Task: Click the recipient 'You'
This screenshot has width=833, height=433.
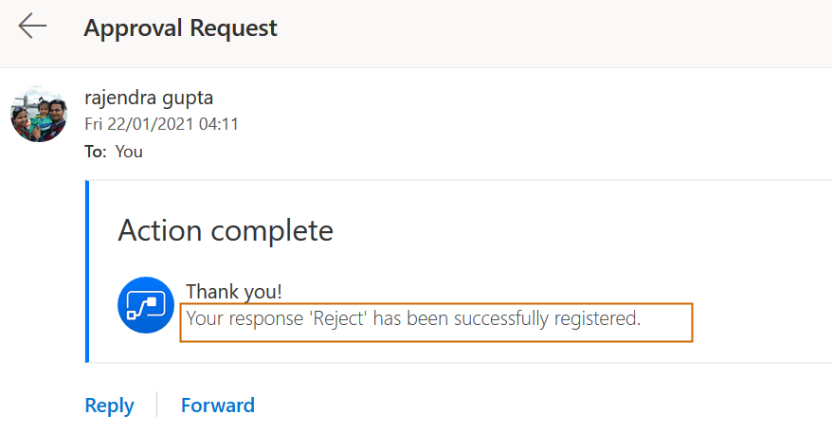Action: [x=129, y=151]
